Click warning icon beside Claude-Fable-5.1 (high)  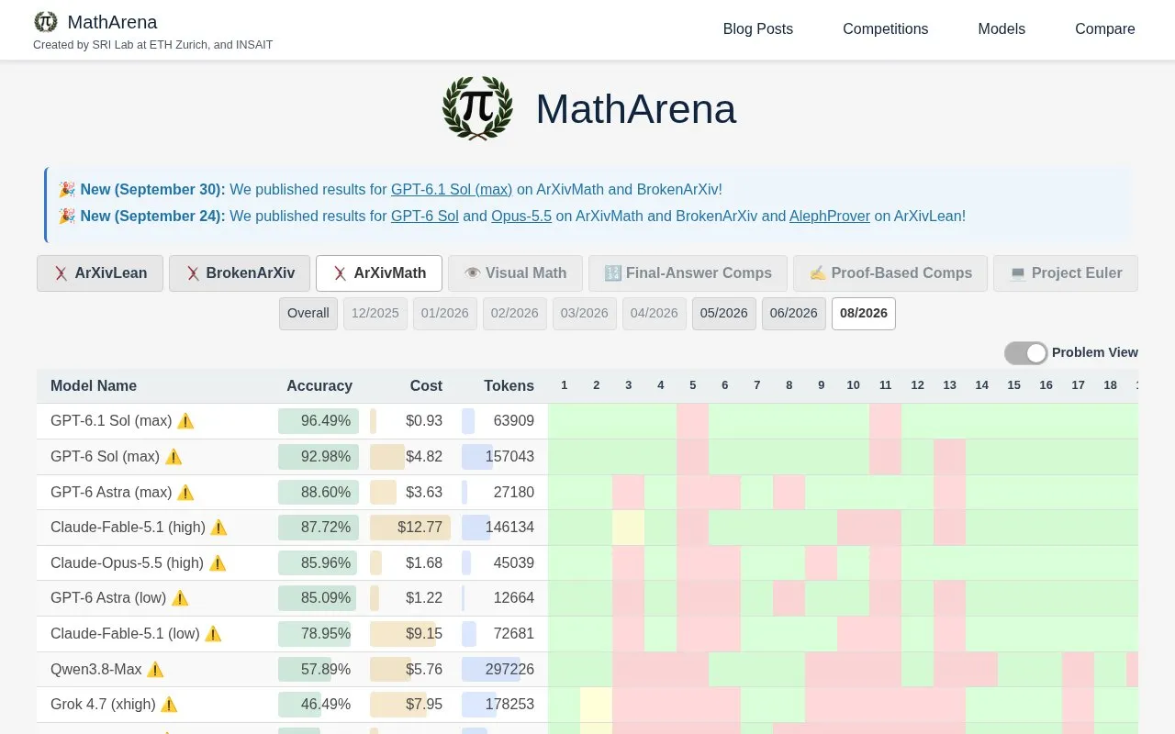[x=218, y=528]
